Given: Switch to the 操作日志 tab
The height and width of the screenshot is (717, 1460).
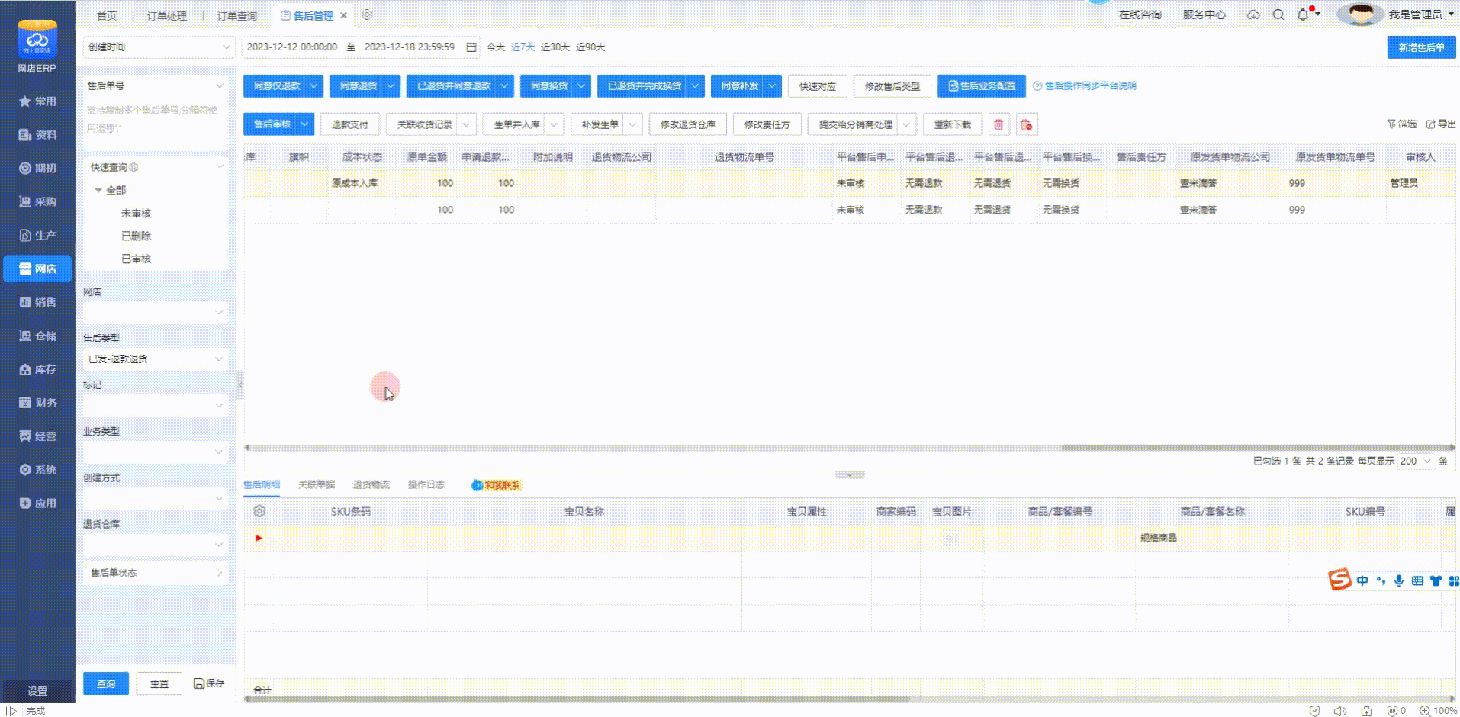Looking at the screenshot, I should 426,484.
